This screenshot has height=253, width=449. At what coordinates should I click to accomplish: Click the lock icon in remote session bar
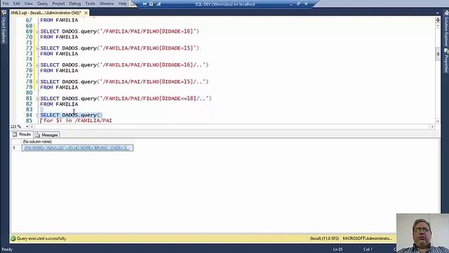(x=152, y=4)
